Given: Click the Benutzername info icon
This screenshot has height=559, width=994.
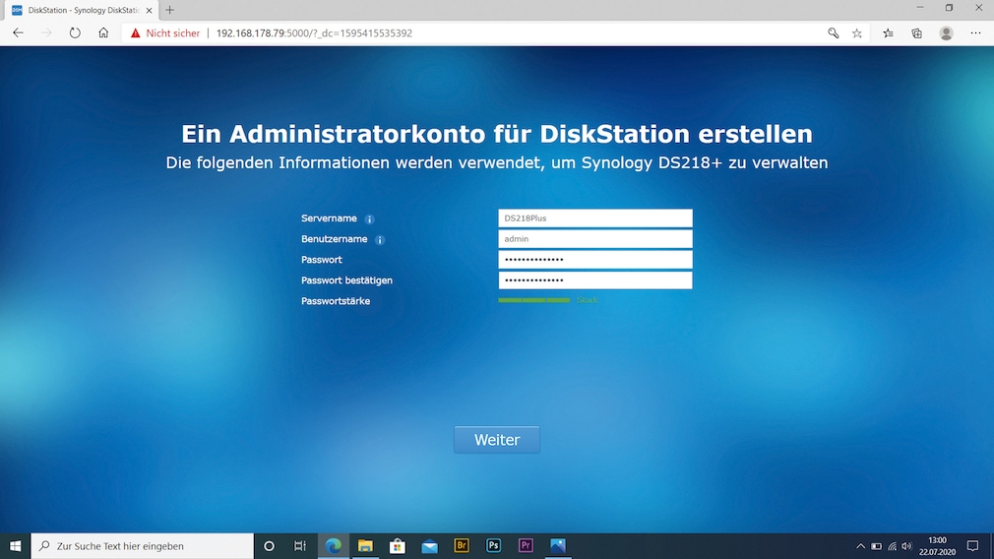Looking at the screenshot, I should click(380, 240).
